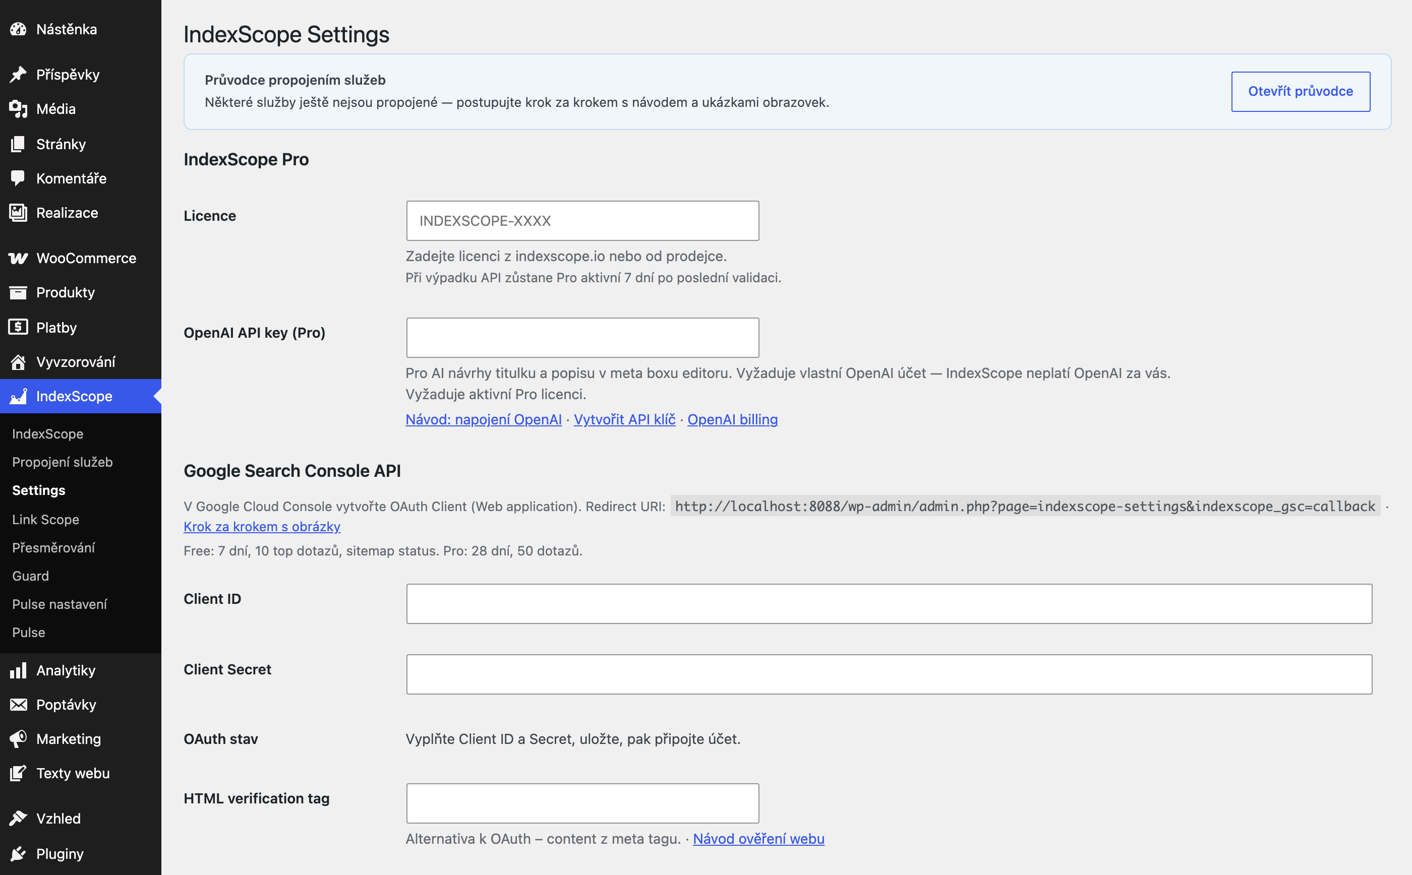Open Přesměrování submenu item
Screen dimensions: 1412x875
(x=53, y=547)
